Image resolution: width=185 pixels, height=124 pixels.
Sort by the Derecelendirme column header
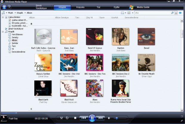131,18
